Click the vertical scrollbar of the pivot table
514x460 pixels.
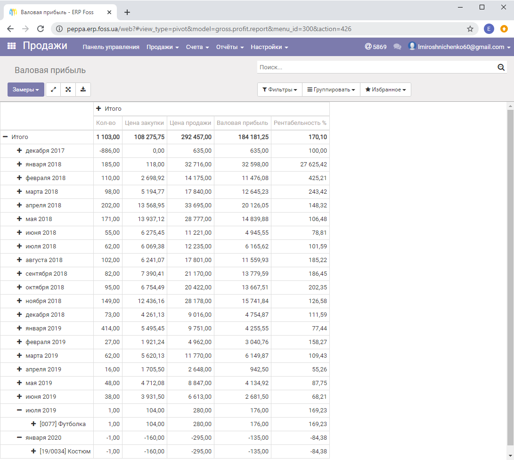coord(510,278)
